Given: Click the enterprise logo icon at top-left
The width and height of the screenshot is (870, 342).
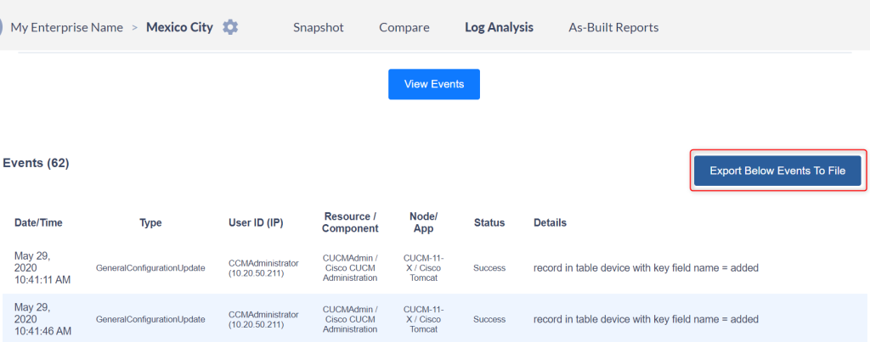Looking at the screenshot, I should tap(1, 26).
